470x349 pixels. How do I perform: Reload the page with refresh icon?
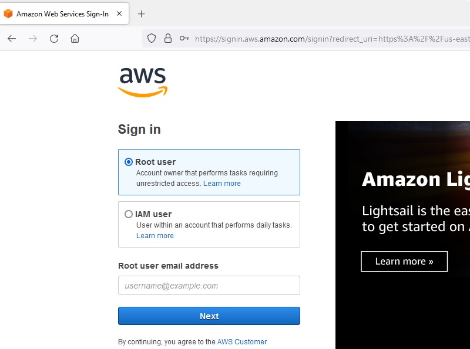54,39
